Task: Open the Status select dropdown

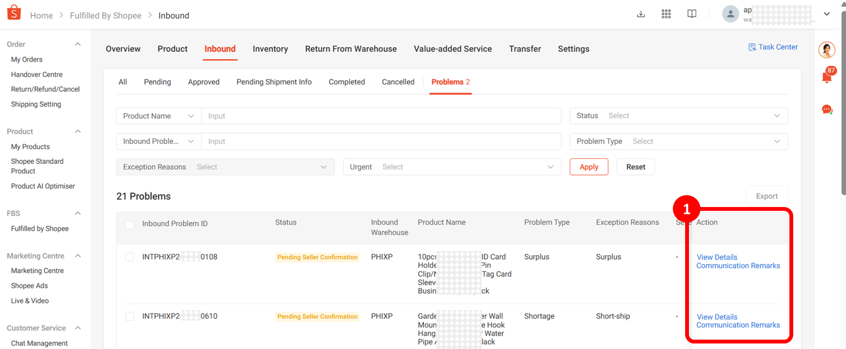Action: pyautogui.click(x=679, y=116)
